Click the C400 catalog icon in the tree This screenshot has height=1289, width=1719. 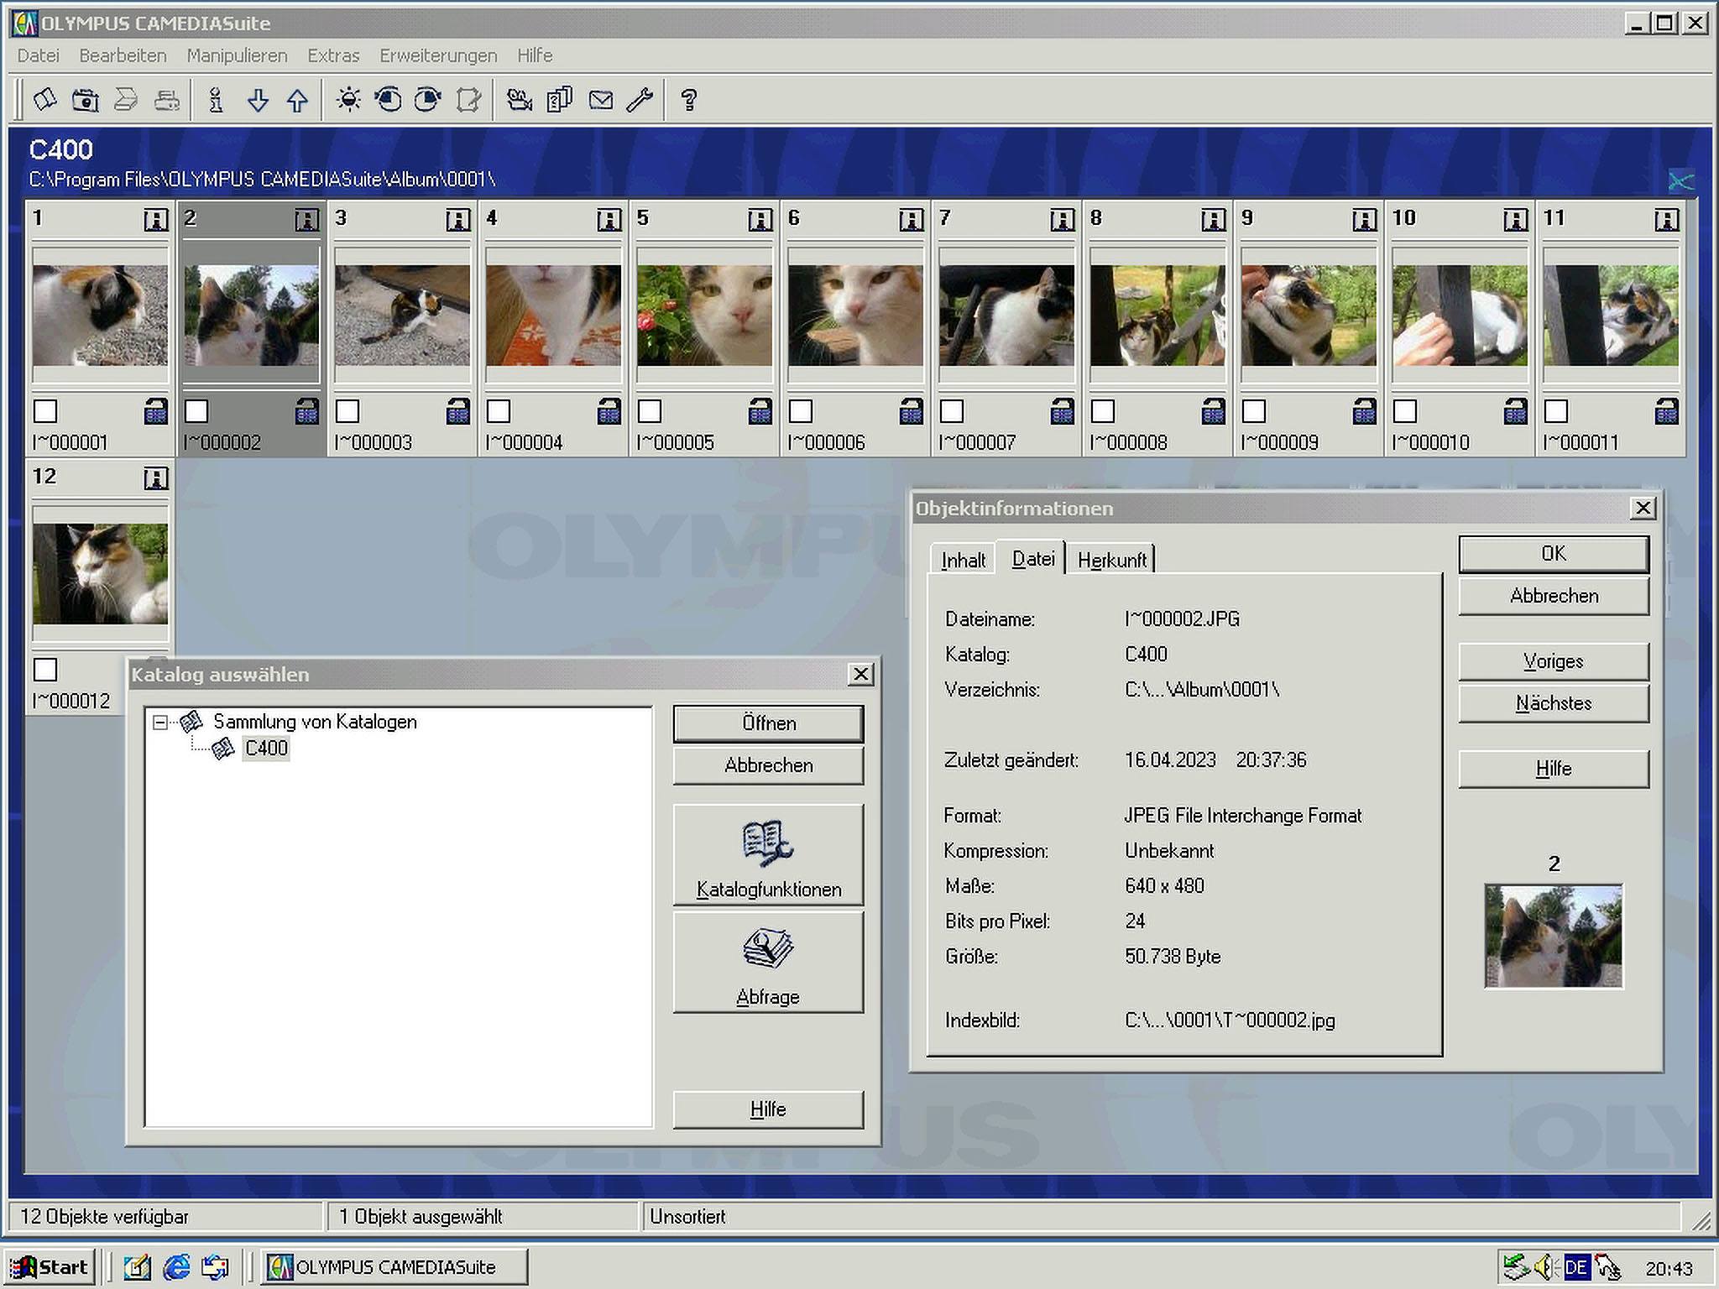pos(223,748)
